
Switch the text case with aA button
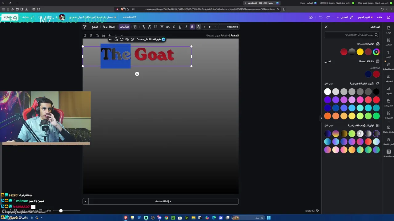pyautogui.click(x=168, y=27)
